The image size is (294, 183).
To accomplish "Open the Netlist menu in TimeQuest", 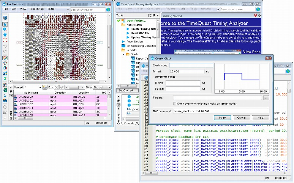I will pos(139,9).
